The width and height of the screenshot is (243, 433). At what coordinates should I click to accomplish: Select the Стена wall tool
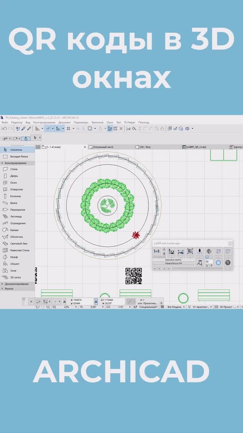coord(17,169)
